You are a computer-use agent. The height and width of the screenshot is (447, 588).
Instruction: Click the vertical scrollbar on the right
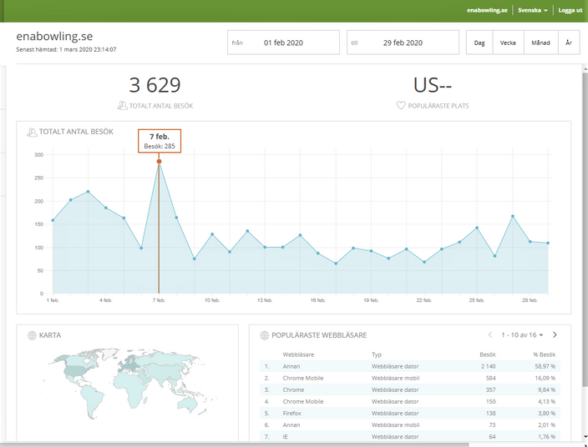click(585, 229)
